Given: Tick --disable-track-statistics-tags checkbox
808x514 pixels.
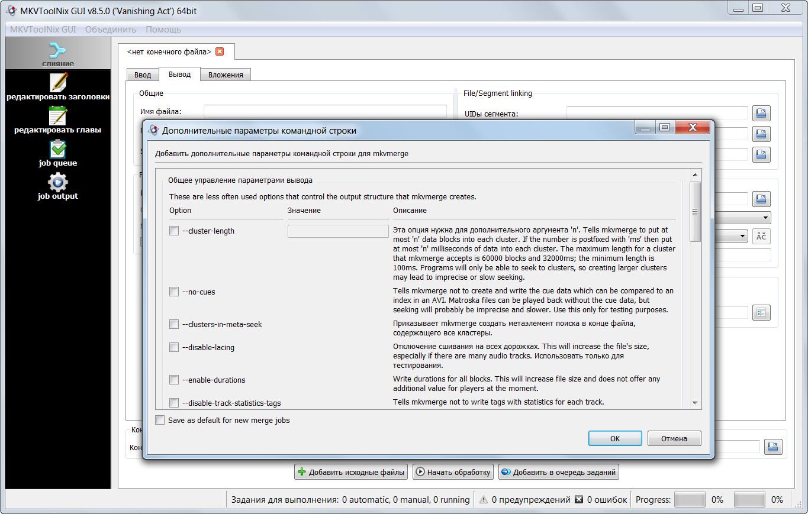Looking at the screenshot, I should pyautogui.click(x=174, y=403).
